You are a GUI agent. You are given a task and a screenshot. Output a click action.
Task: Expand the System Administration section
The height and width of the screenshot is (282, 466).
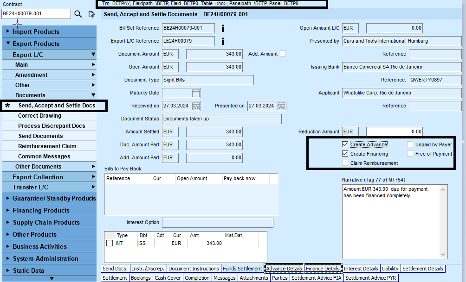[x=49, y=258]
